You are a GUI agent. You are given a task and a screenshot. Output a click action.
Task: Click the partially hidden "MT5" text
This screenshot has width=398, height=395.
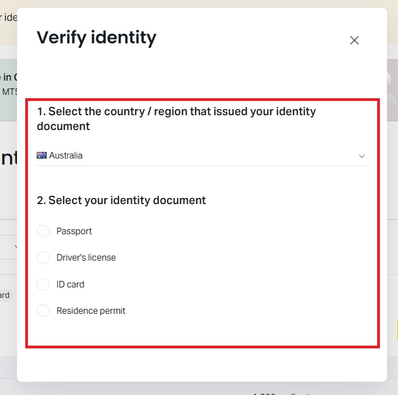coord(9,92)
